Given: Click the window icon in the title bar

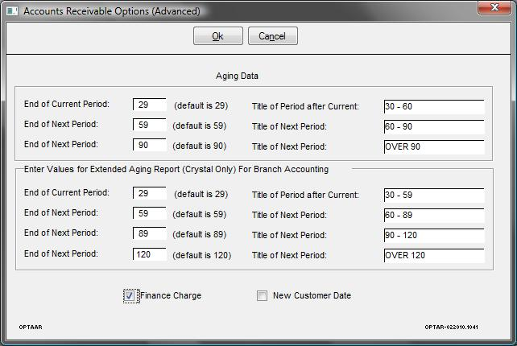Looking at the screenshot, I should (12, 11).
